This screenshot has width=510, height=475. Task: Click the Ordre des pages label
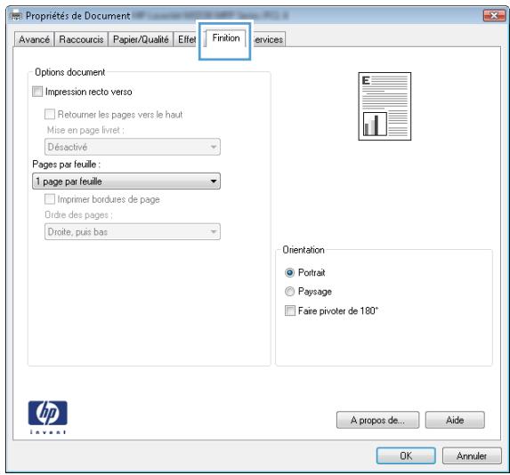tap(78, 215)
